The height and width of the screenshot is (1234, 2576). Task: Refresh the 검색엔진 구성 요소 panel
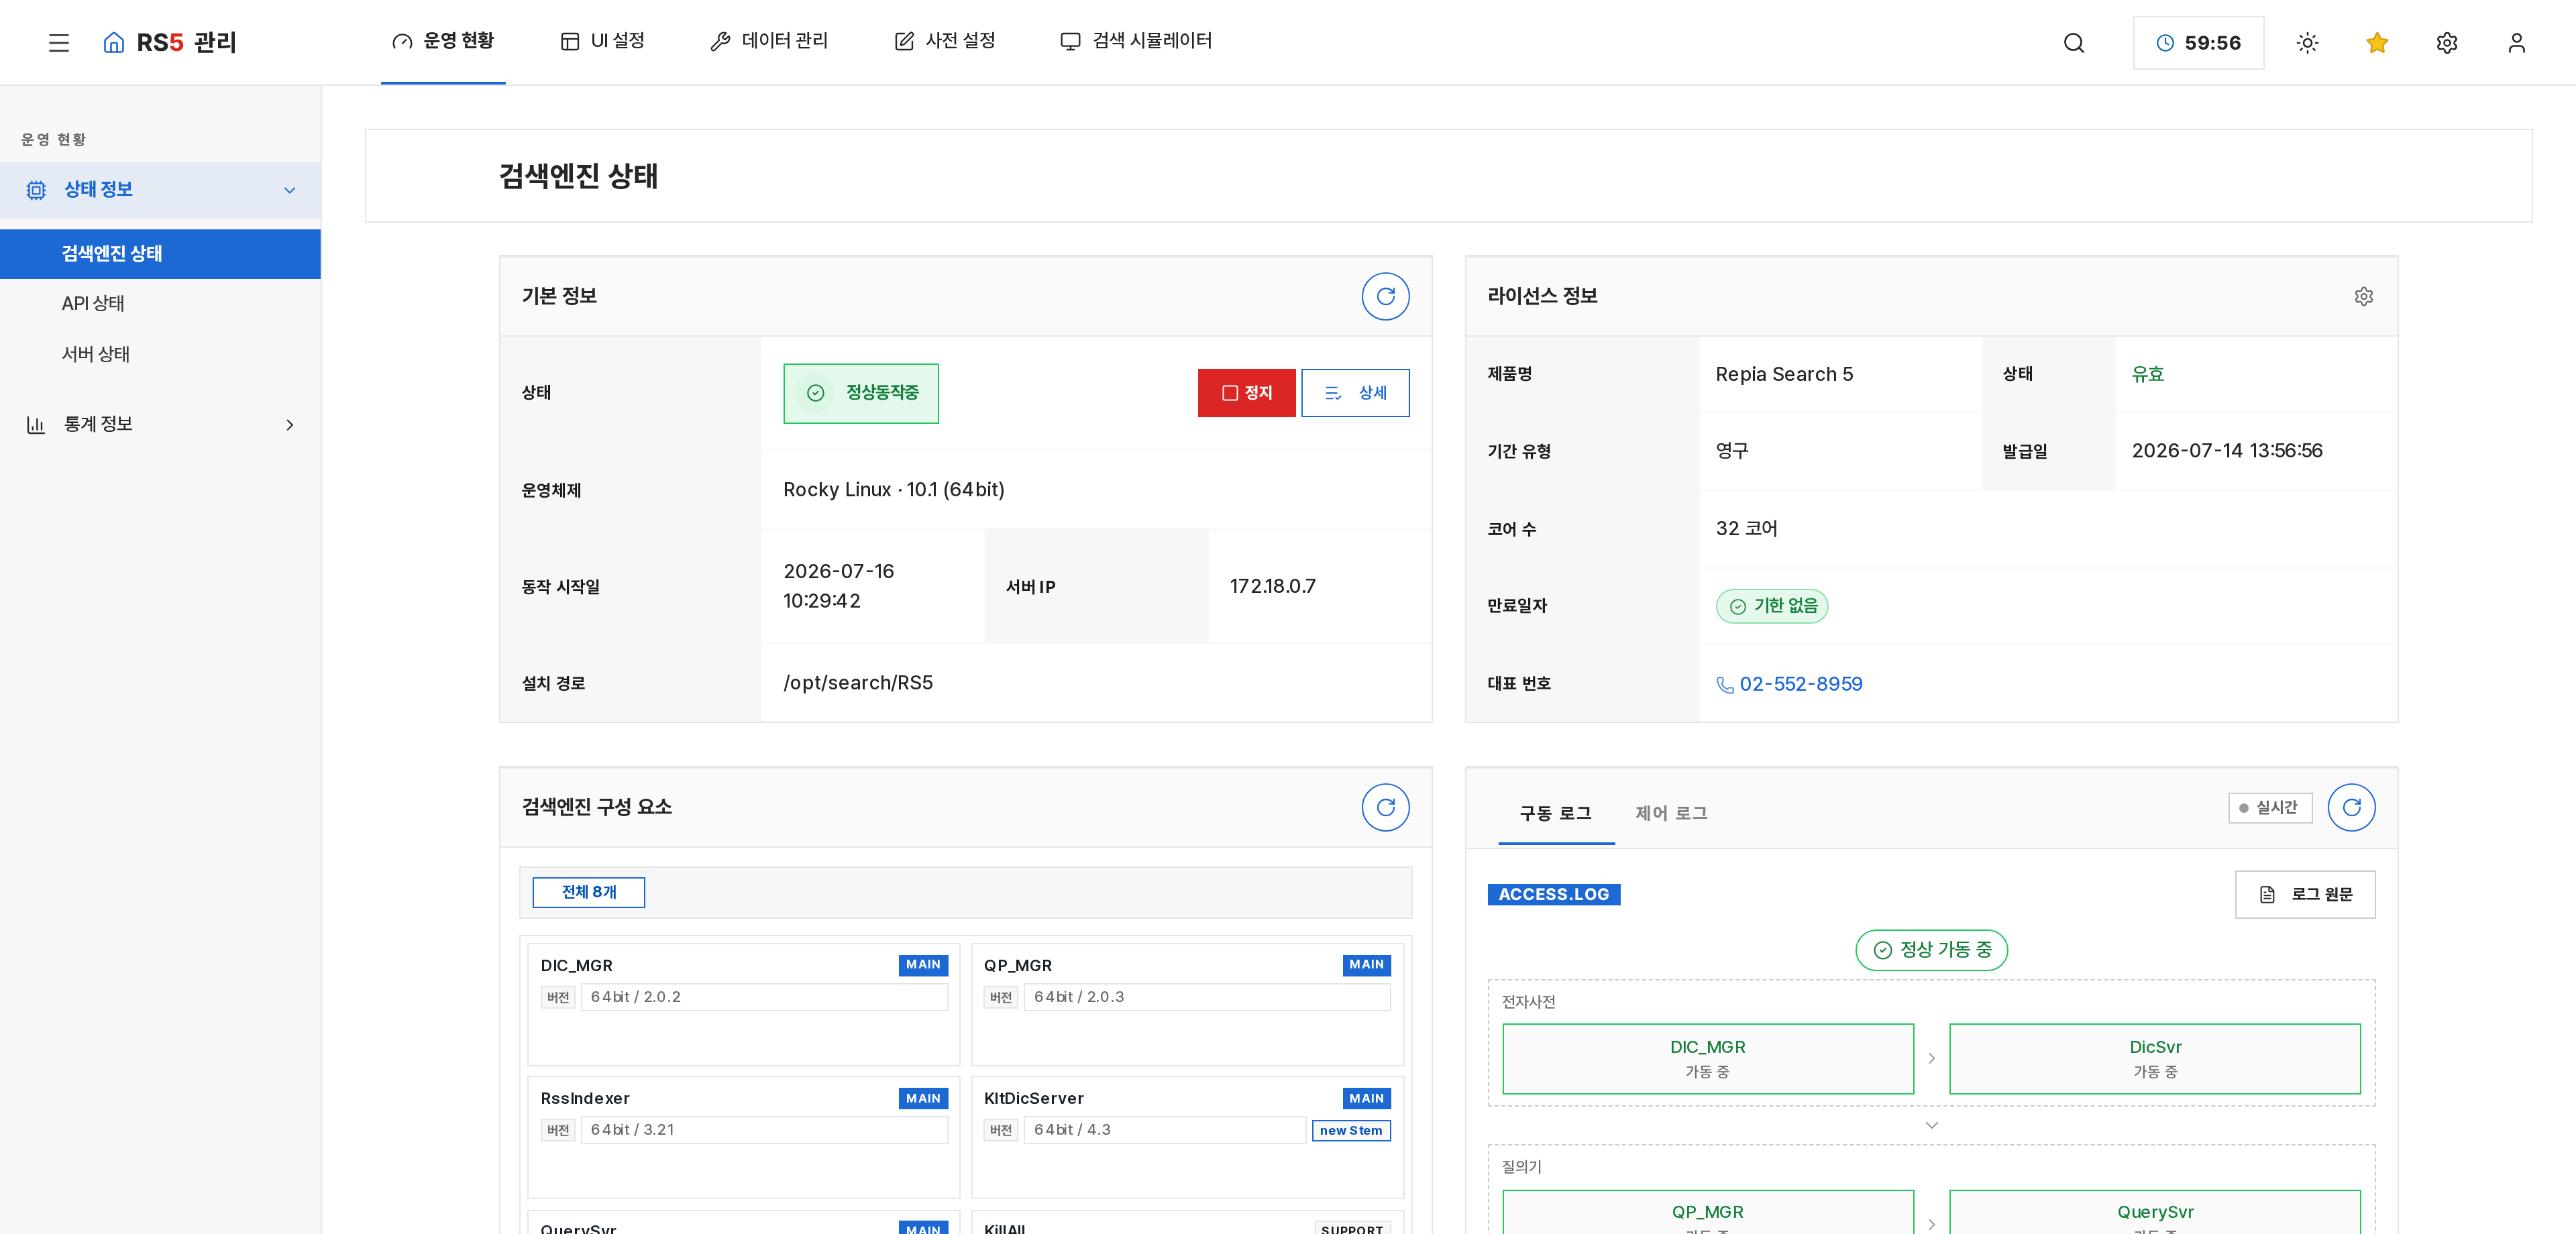1385,807
